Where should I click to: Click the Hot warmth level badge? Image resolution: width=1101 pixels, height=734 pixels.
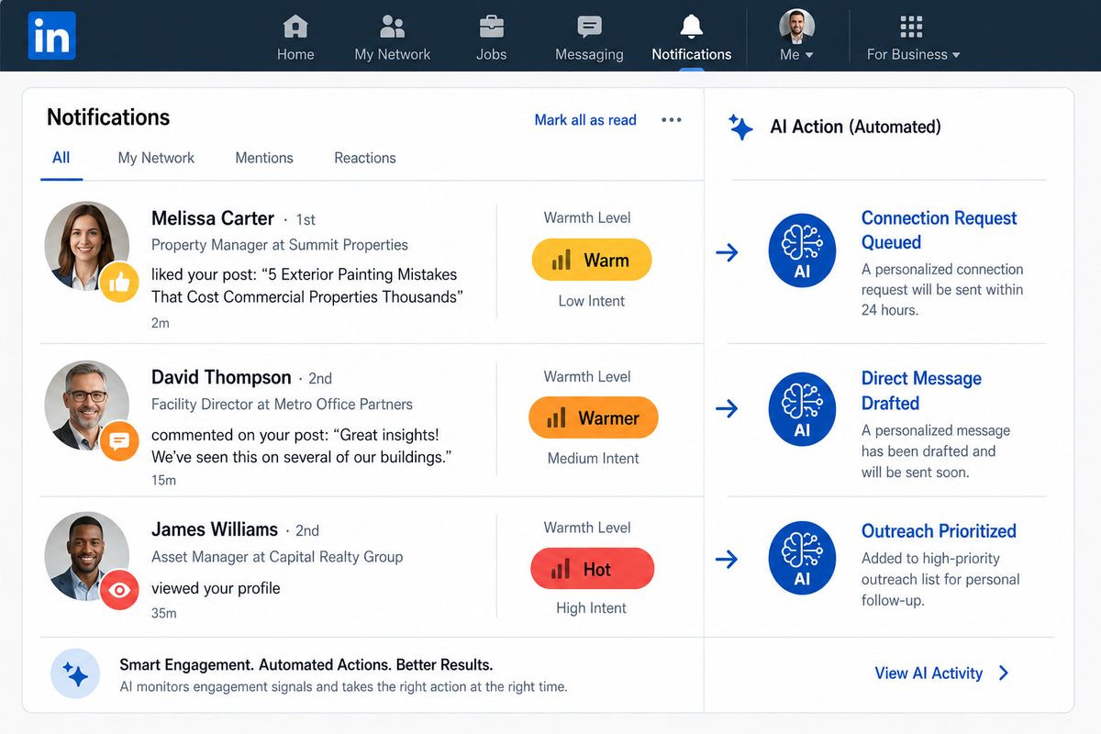point(592,570)
